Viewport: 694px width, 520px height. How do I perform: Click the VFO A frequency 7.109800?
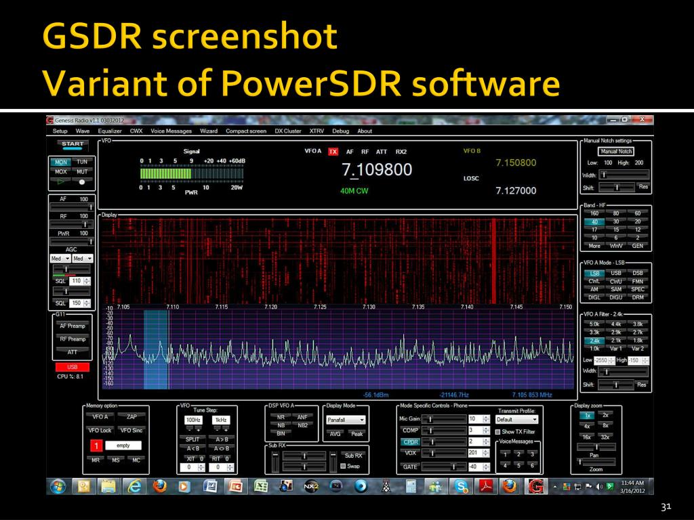377,170
